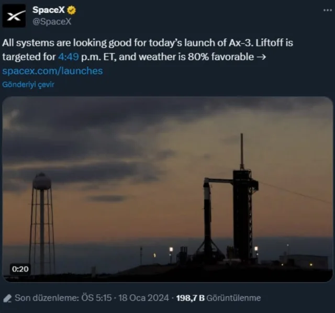Click the 18 Oca 2024 date

point(143,298)
